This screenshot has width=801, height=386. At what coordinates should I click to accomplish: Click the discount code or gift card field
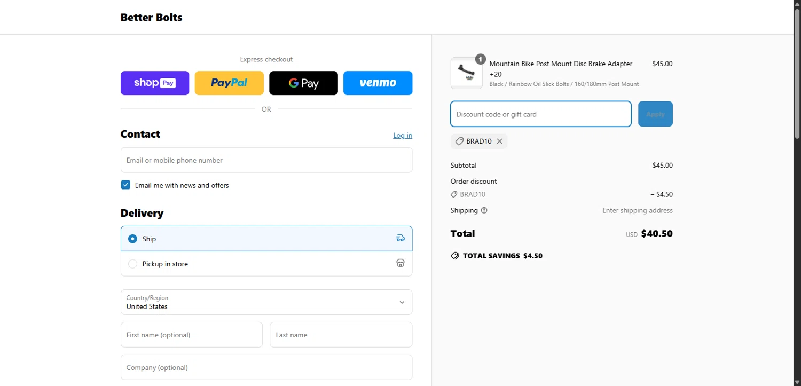(541, 114)
